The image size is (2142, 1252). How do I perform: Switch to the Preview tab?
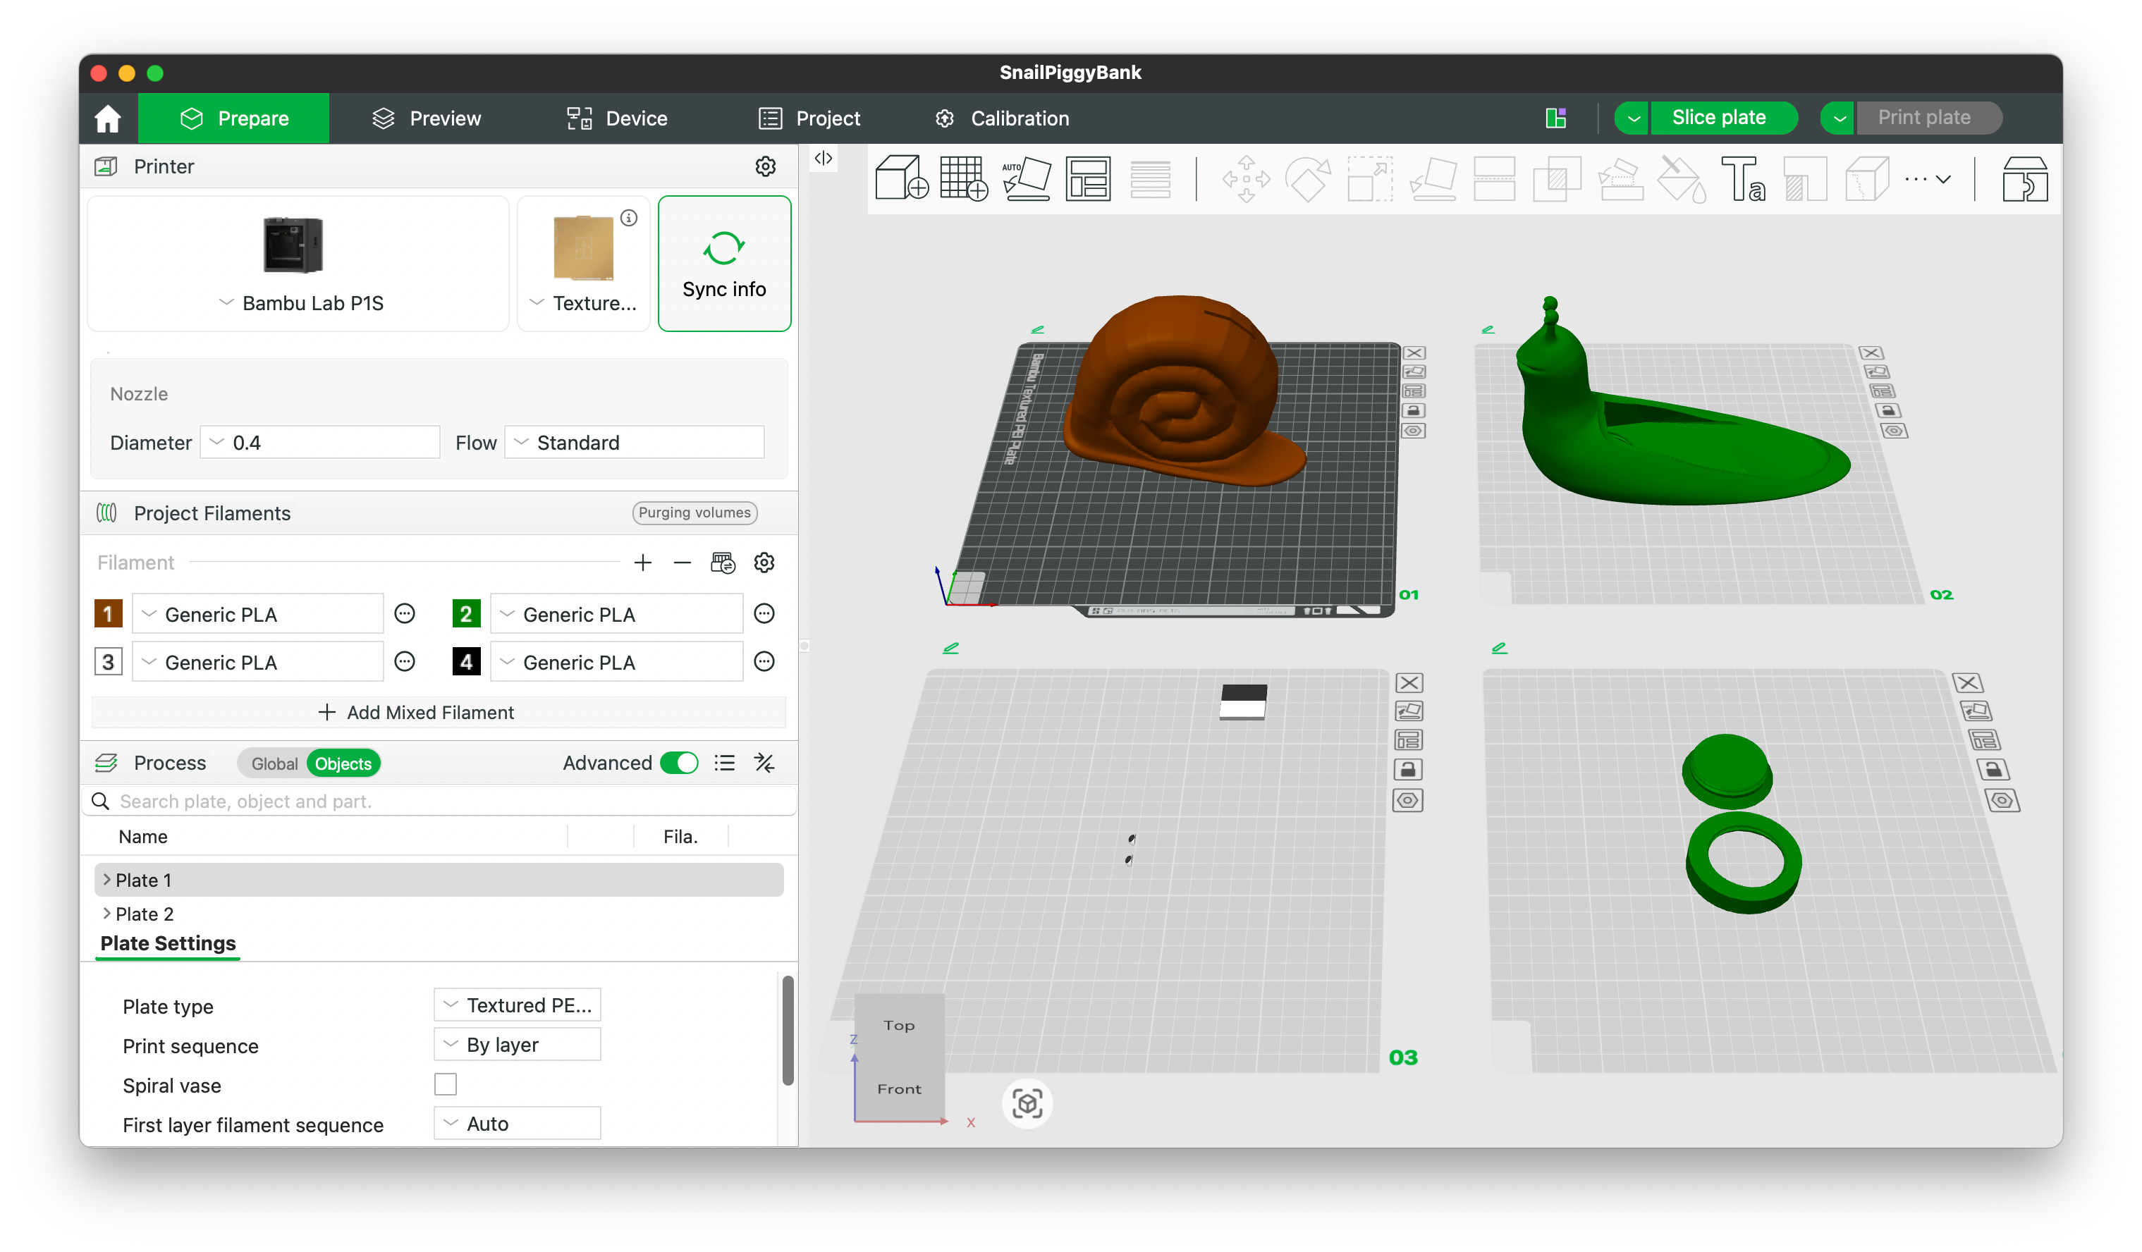point(427,118)
